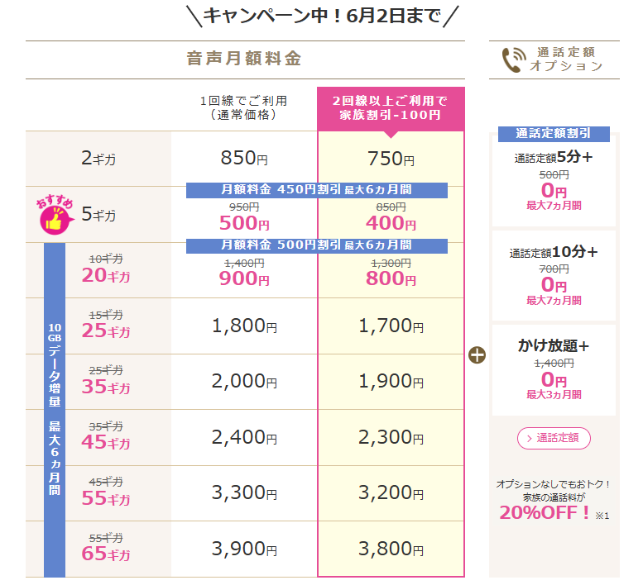Click the 通話定額割引 blue label
This screenshot has height=585, width=643.
click(x=554, y=134)
